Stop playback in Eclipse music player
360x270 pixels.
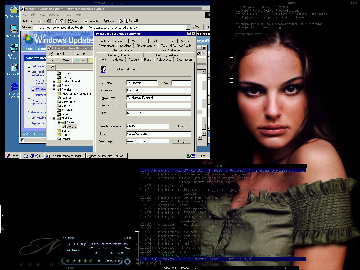pyautogui.click(x=86, y=261)
